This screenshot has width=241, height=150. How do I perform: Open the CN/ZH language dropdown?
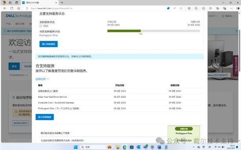click(x=213, y=16)
